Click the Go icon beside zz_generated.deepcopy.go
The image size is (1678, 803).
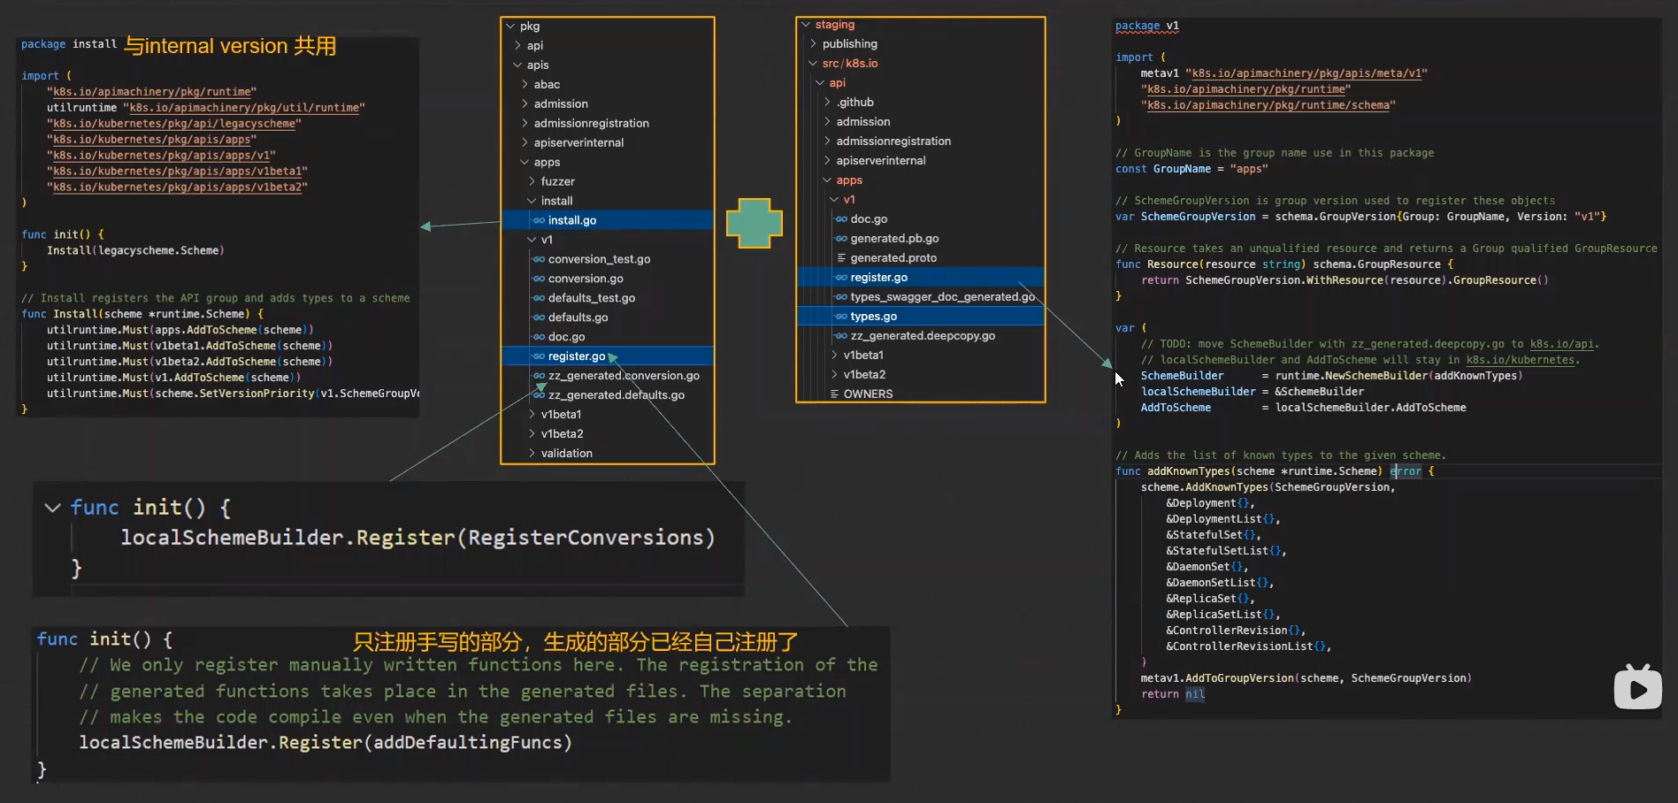(x=841, y=336)
